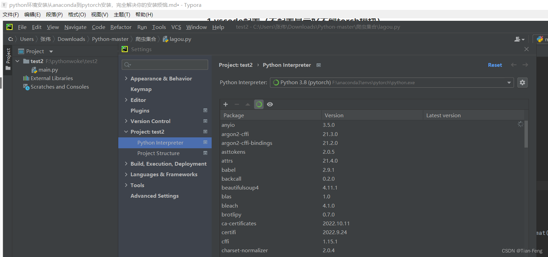
Task: Click the Version Control row project icon
Action: [x=205, y=121]
